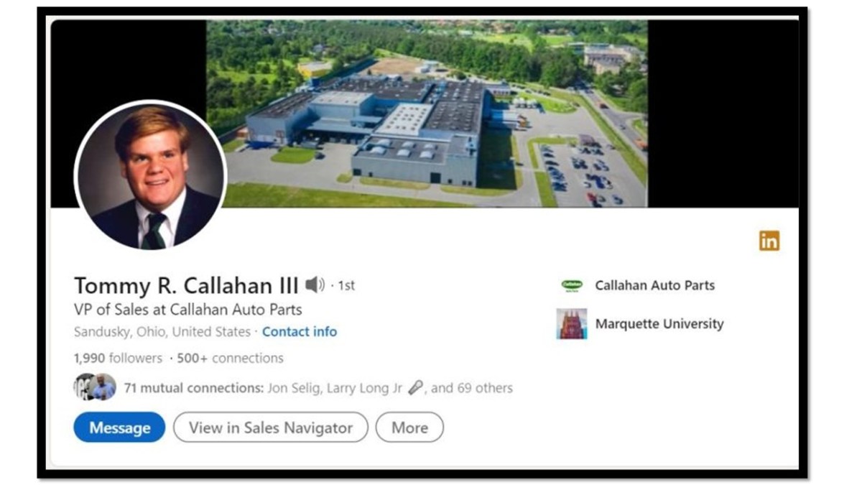This screenshot has width=862, height=485.
Task: Click the VP of Sales headline text
Action: [188, 310]
